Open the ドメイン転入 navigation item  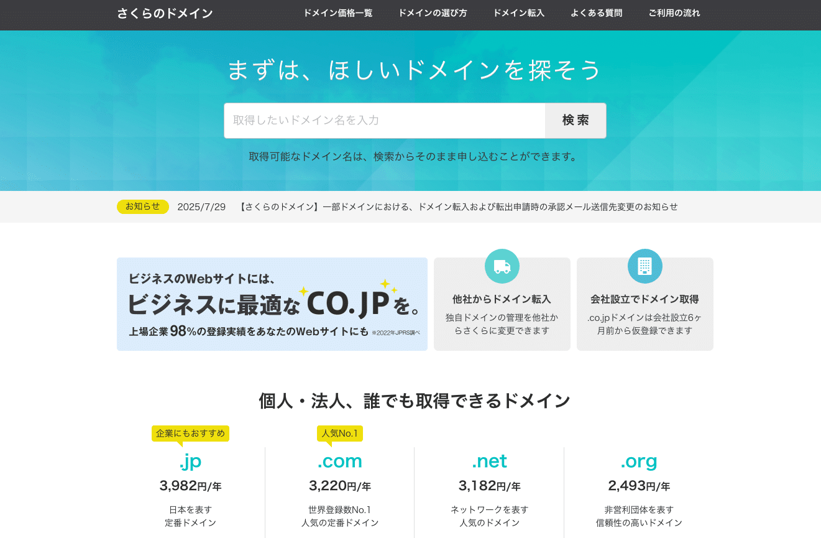[518, 13]
